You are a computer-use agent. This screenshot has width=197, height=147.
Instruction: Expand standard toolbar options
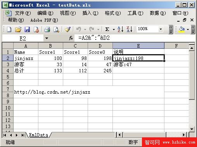click(x=171, y=29)
